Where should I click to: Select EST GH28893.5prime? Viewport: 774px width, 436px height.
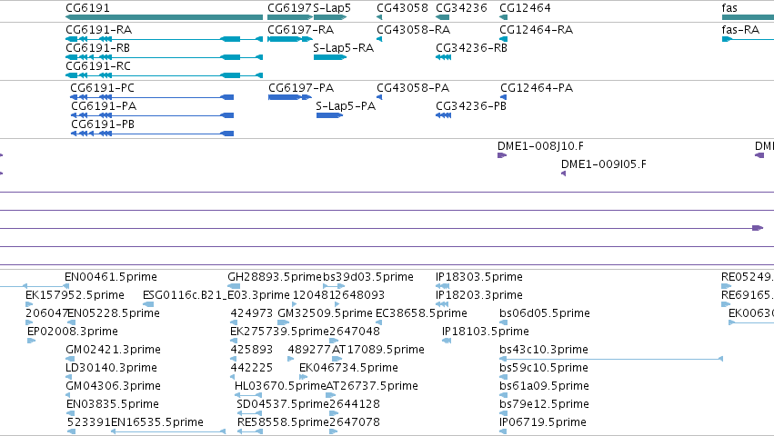[x=275, y=277]
